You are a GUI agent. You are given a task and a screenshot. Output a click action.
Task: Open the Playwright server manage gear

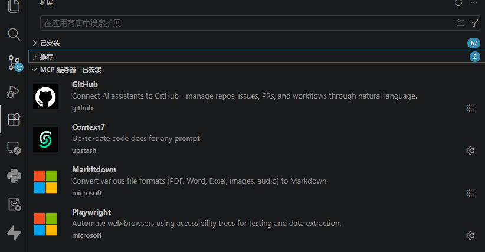click(x=470, y=235)
